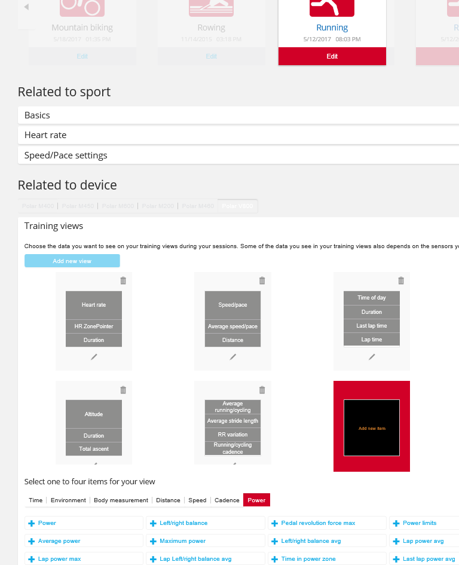This screenshot has width=459, height=565.
Task: Select the Altitude field in view
Action: coord(94,414)
